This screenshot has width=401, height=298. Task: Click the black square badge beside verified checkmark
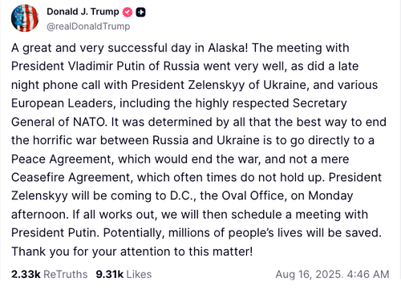(x=140, y=12)
